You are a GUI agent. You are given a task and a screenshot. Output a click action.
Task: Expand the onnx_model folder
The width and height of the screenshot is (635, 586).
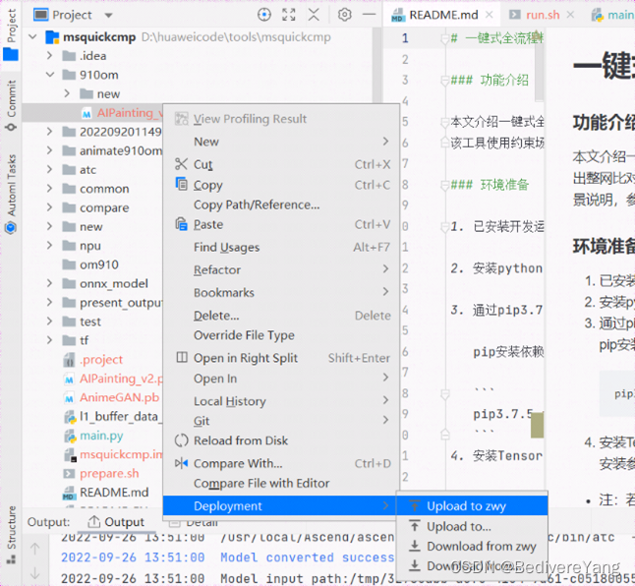pyautogui.click(x=49, y=283)
